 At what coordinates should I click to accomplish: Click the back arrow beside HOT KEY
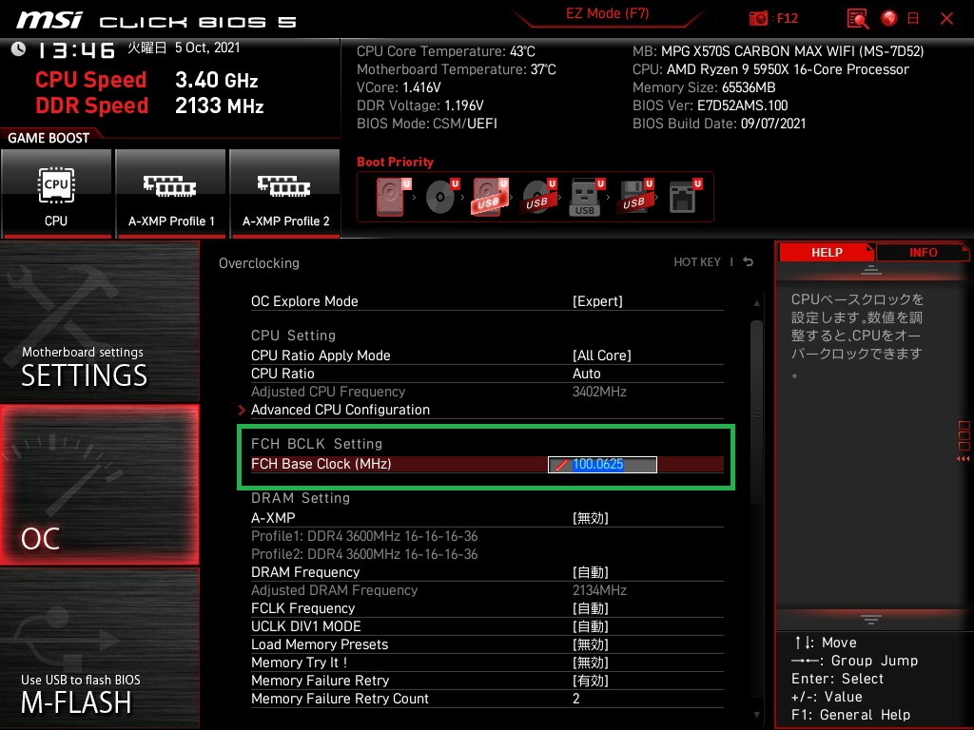point(749,262)
